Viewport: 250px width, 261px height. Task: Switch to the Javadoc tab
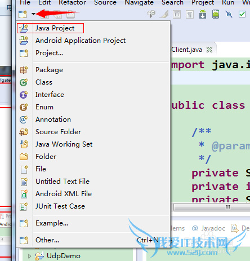pos(208,228)
